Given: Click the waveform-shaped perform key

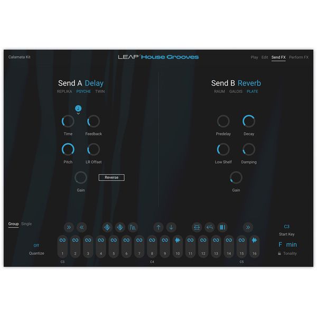Looking at the screenshot, I should tap(133, 227).
